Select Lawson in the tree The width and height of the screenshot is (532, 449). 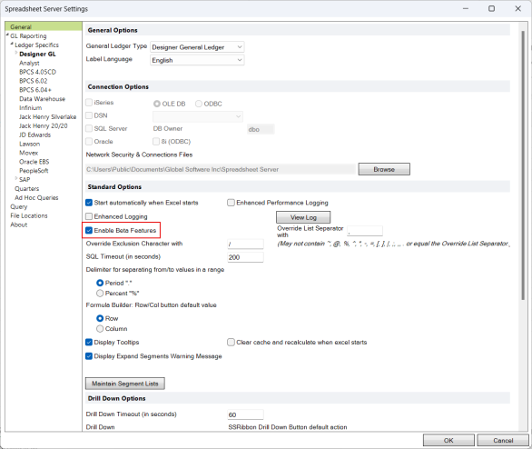(30, 144)
